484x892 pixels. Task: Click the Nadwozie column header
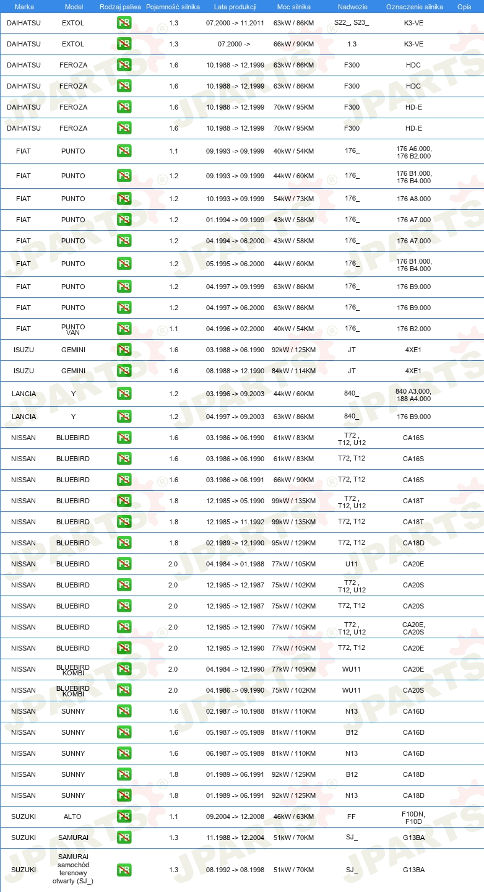(352, 6)
